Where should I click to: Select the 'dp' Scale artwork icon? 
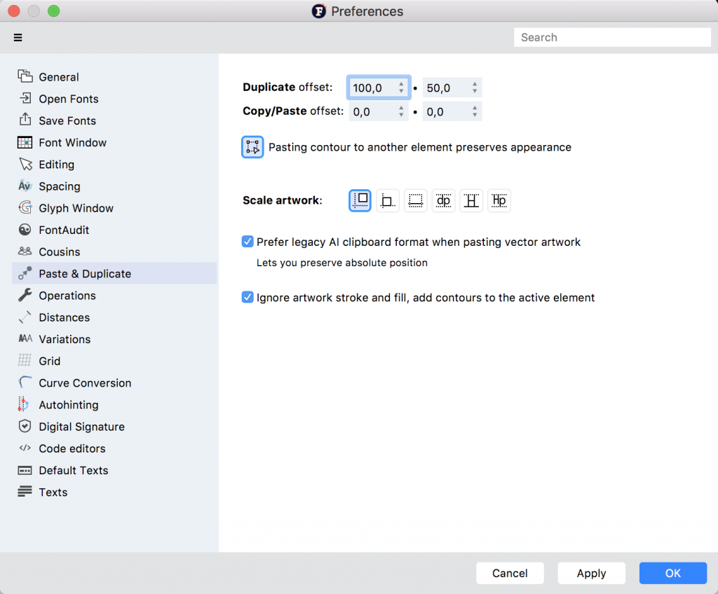pyautogui.click(x=443, y=200)
